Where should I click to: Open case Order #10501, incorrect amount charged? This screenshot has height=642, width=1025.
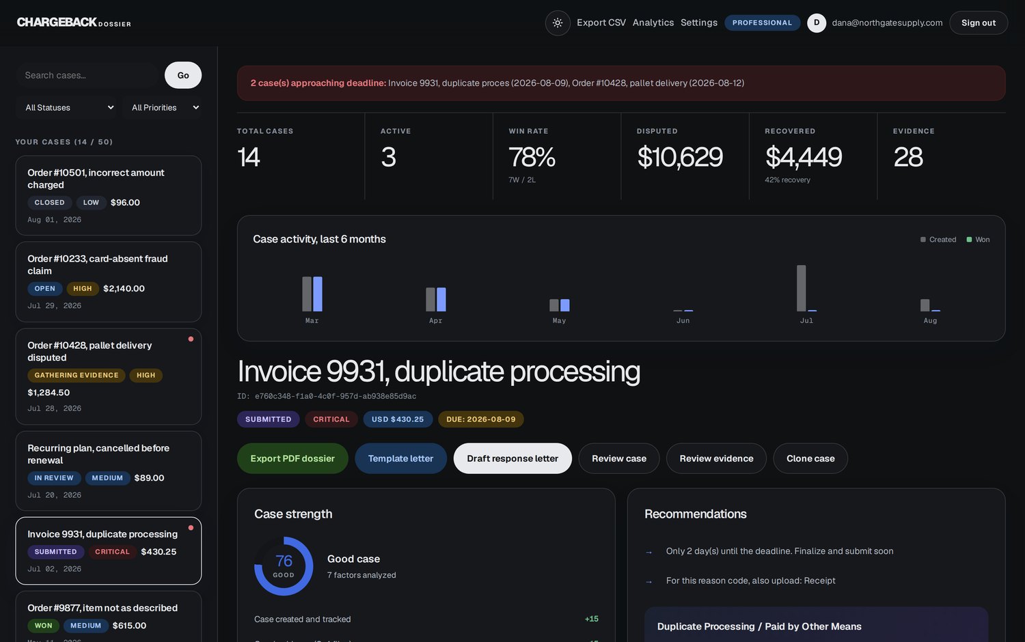click(109, 195)
